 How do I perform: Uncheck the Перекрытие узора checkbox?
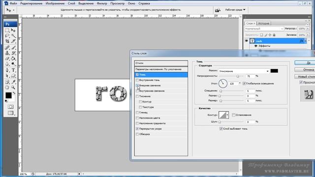click(137, 129)
